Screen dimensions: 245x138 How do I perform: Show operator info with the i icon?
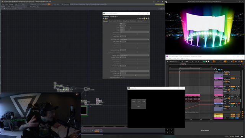pos(108,18)
